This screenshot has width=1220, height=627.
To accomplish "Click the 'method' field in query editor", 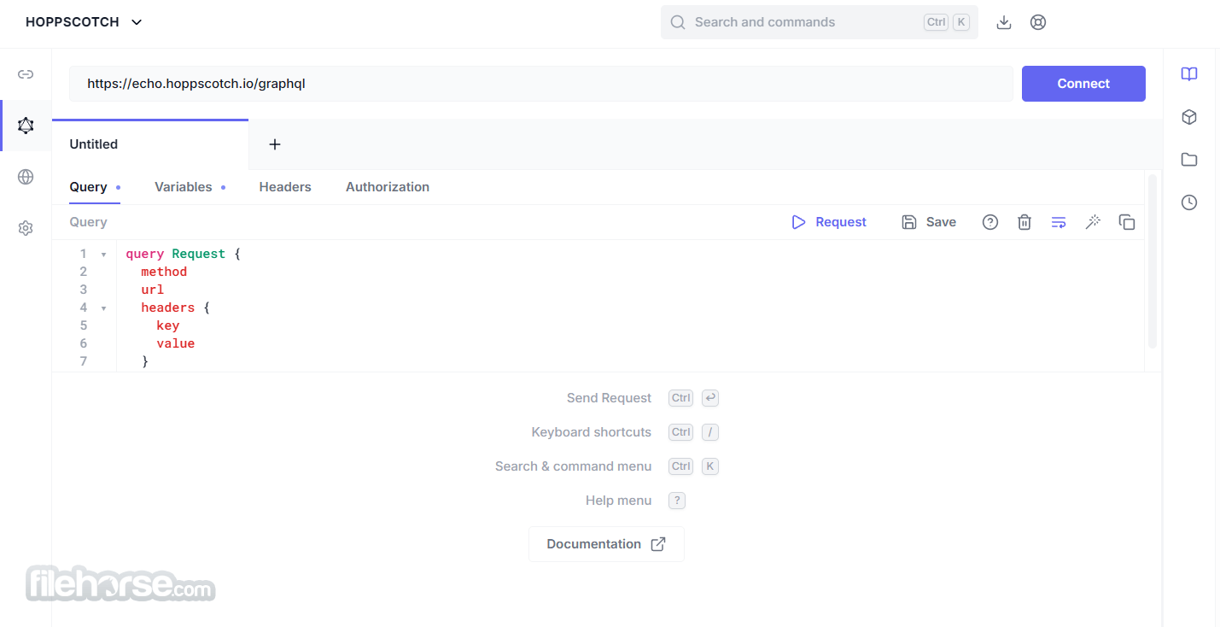I will 164,272.
